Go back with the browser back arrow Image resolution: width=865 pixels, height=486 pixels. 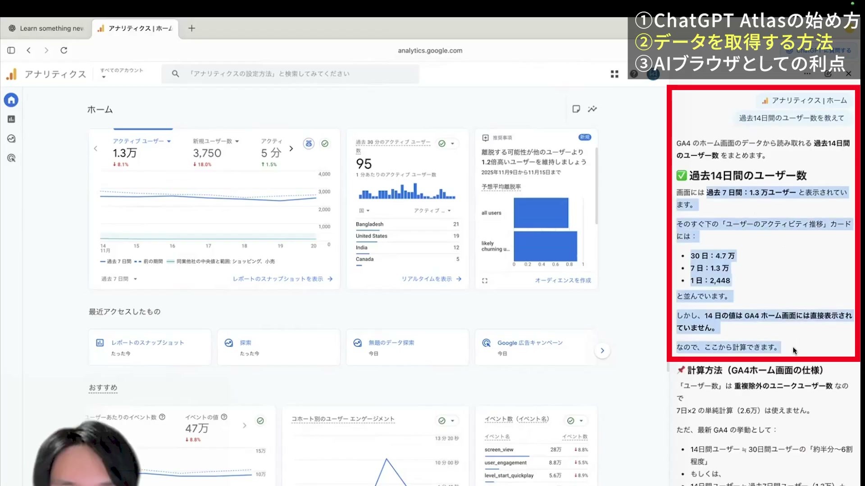(x=29, y=50)
